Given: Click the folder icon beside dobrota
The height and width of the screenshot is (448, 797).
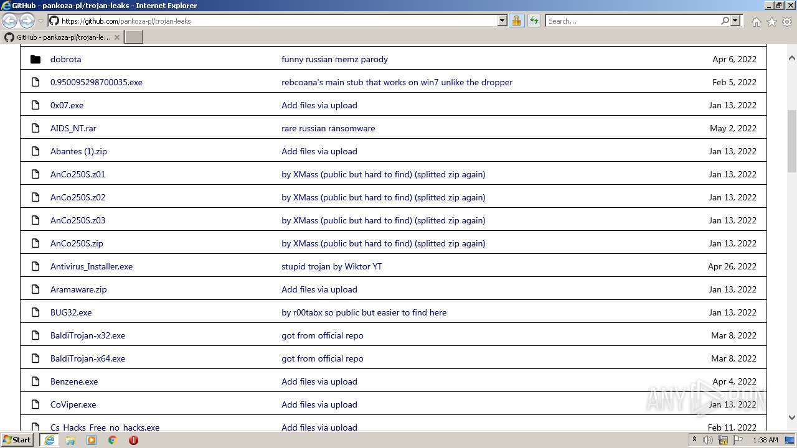Looking at the screenshot, I should [35, 60].
